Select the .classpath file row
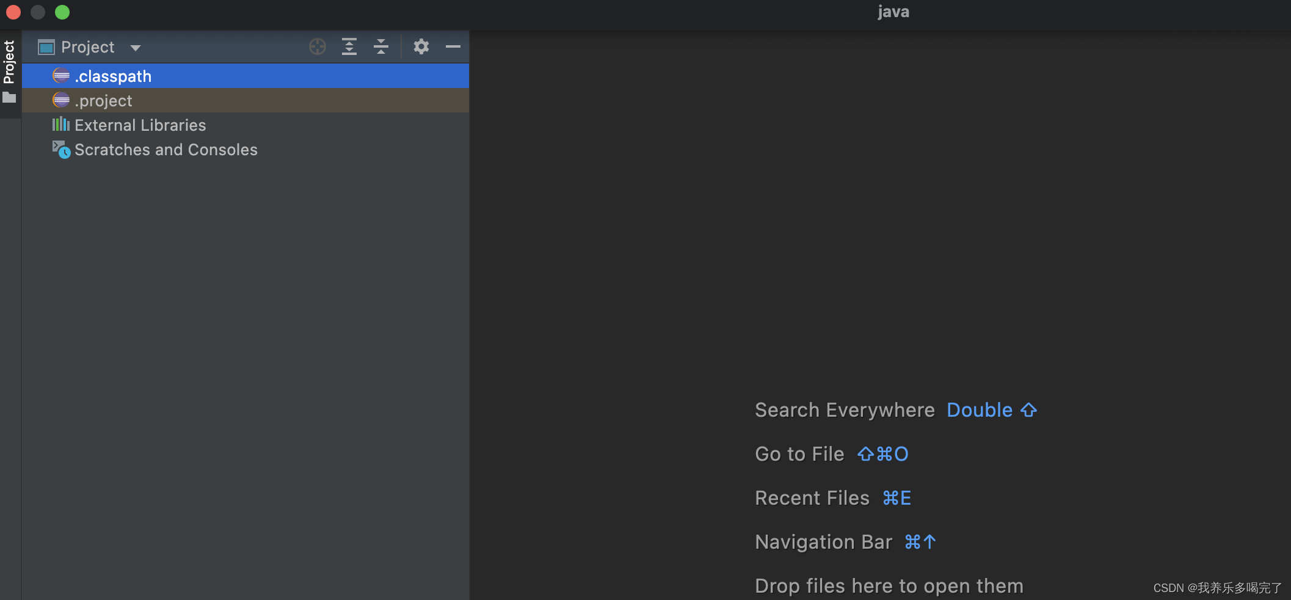 pos(245,76)
